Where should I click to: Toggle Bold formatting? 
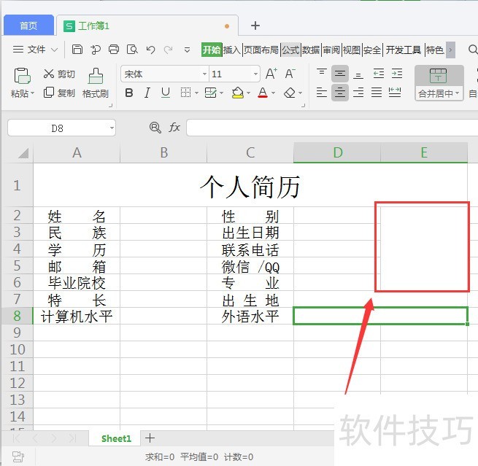tap(129, 93)
